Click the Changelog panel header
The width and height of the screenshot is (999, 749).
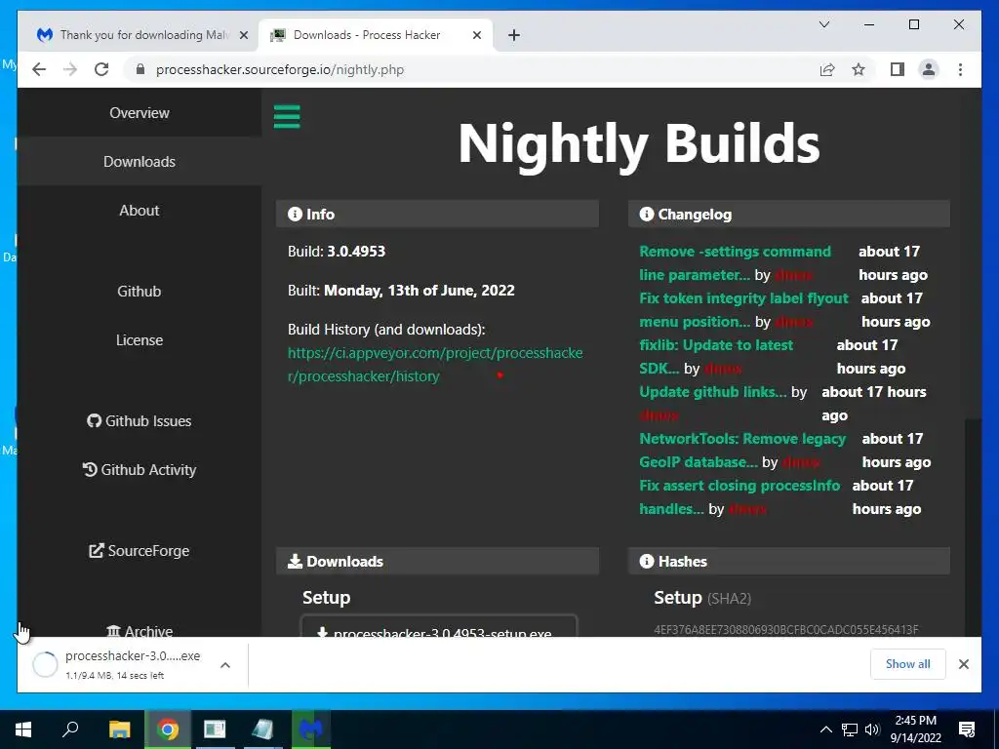[788, 214]
